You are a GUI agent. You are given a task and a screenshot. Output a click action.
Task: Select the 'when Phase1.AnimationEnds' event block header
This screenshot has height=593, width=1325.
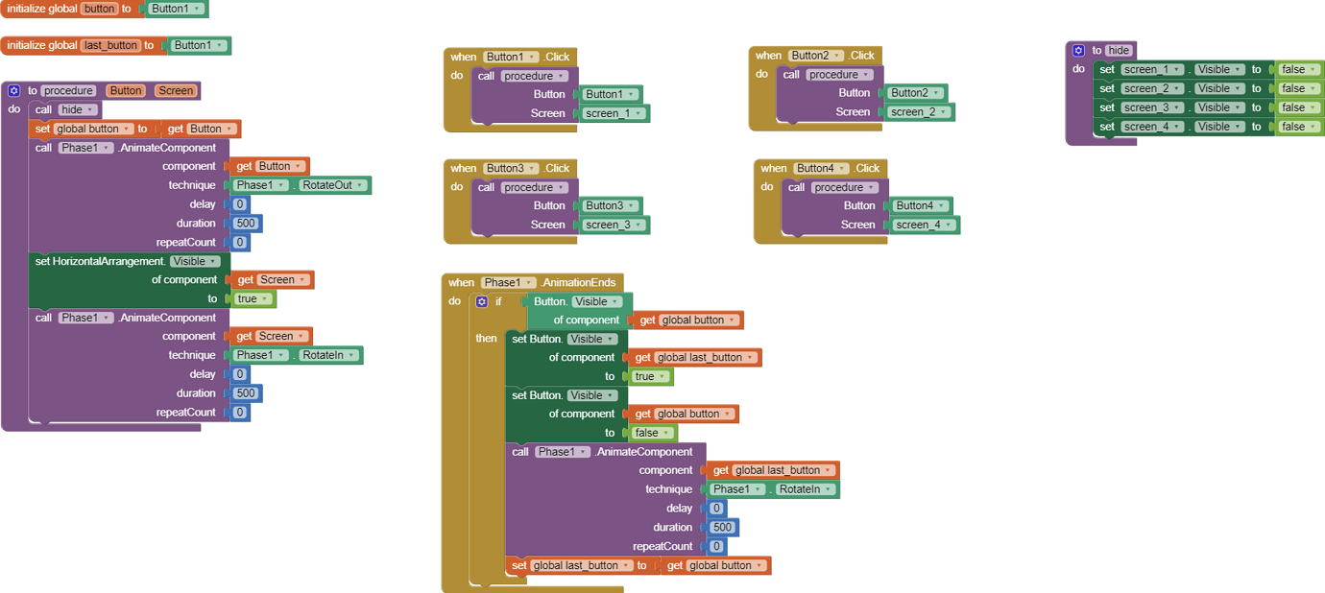click(x=533, y=282)
